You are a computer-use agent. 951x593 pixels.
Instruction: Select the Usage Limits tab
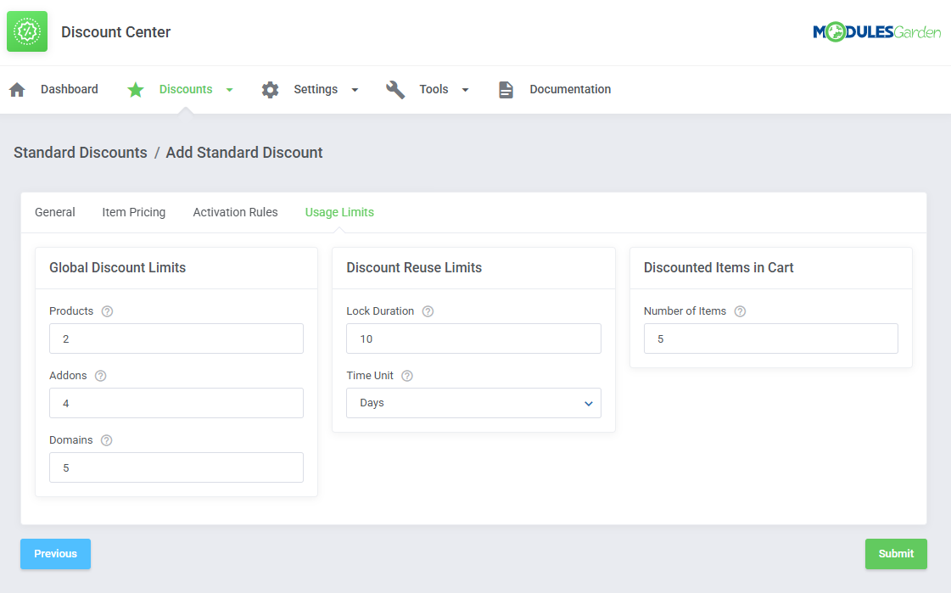[339, 212]
